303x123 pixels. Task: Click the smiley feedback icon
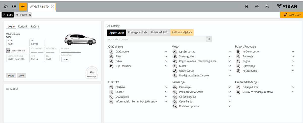pos(257,7)
